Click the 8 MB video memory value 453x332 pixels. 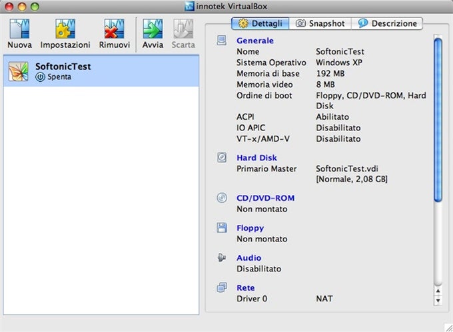325,84
